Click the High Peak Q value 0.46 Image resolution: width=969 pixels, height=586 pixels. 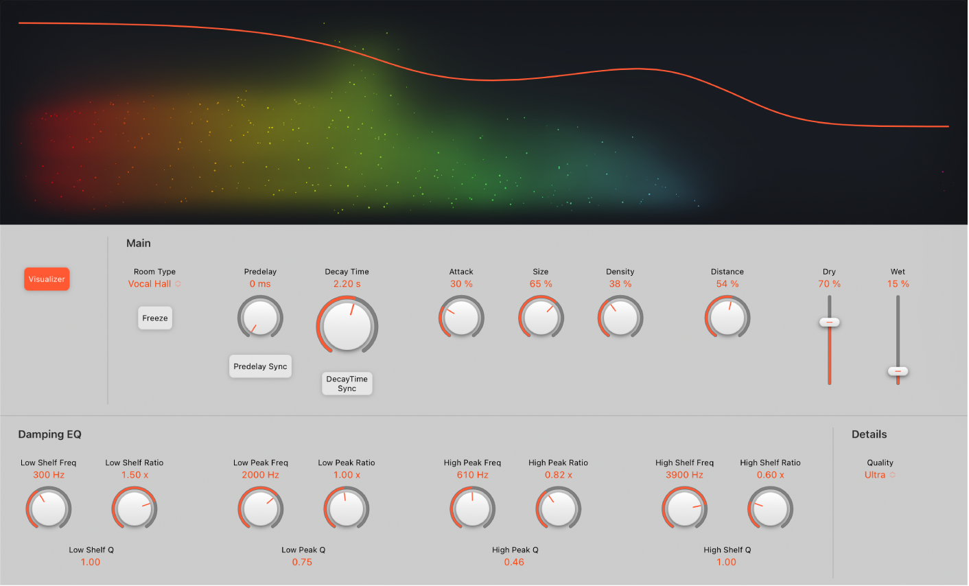[514, 562]
